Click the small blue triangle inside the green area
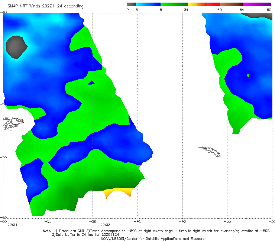Screen dimensions: 275x241 click(91, 83)
